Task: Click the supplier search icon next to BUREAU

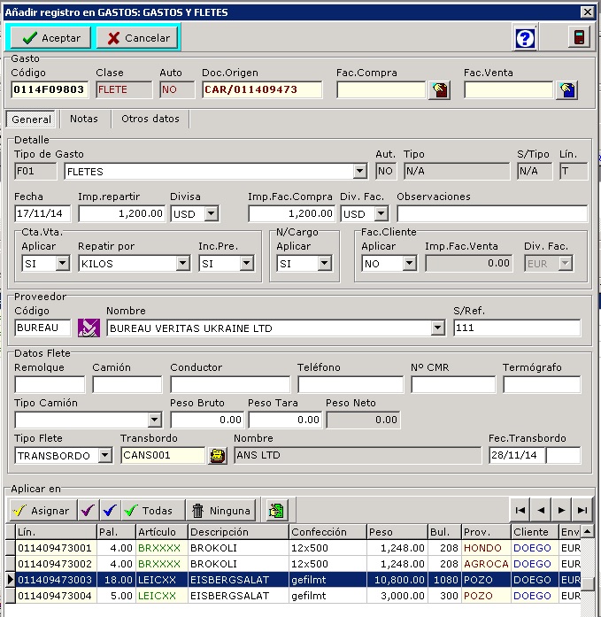Action: pyautogui.click(x=89, y=328)
